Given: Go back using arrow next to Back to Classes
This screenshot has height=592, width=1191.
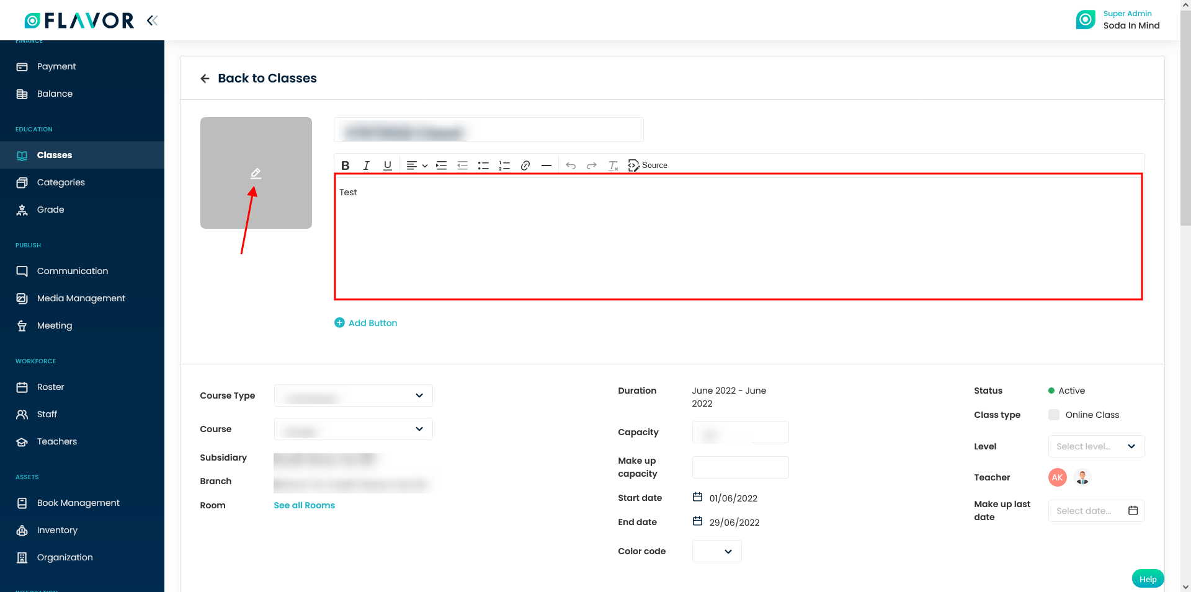Looking at the screenshot, I should tap(205, 79).
